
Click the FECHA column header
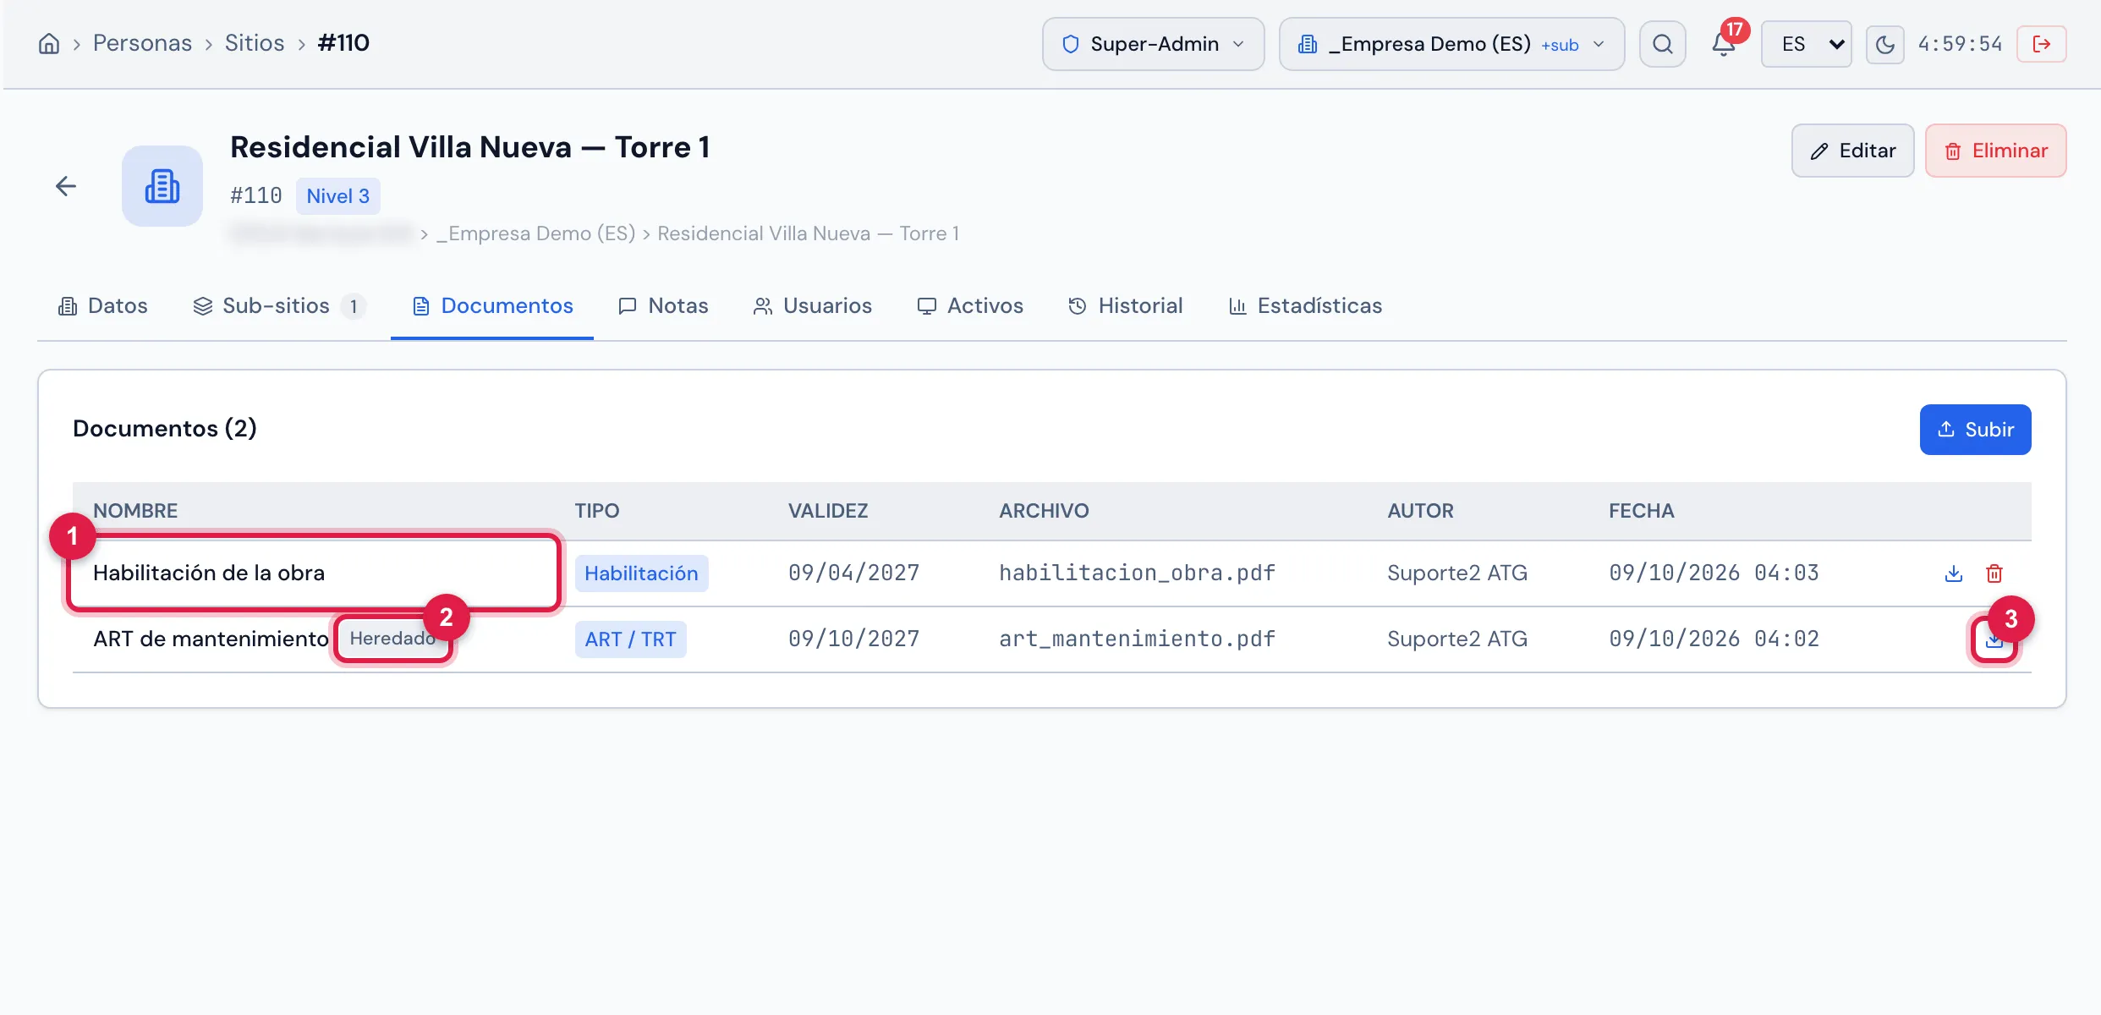click(1641, 511)
